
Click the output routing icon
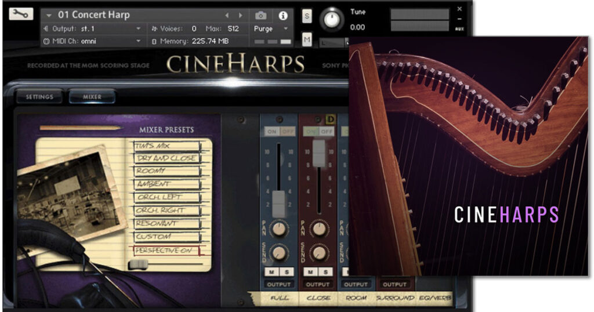click(x=46, y=29)
